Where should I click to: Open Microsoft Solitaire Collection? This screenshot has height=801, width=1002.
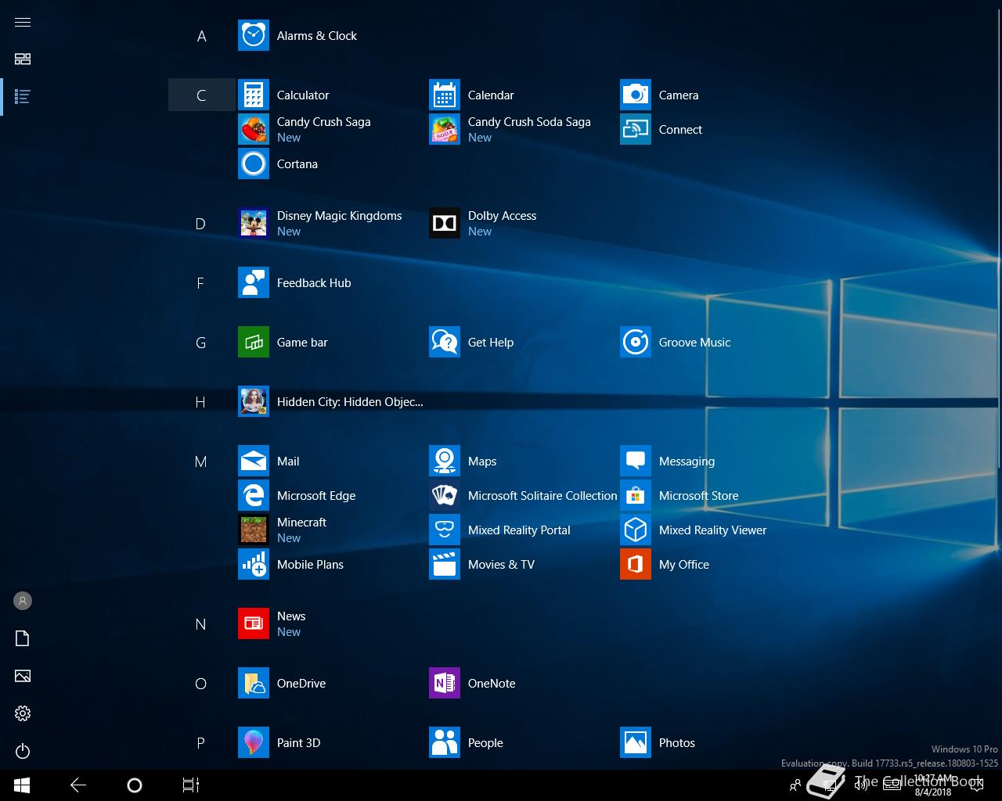point(445,496)
